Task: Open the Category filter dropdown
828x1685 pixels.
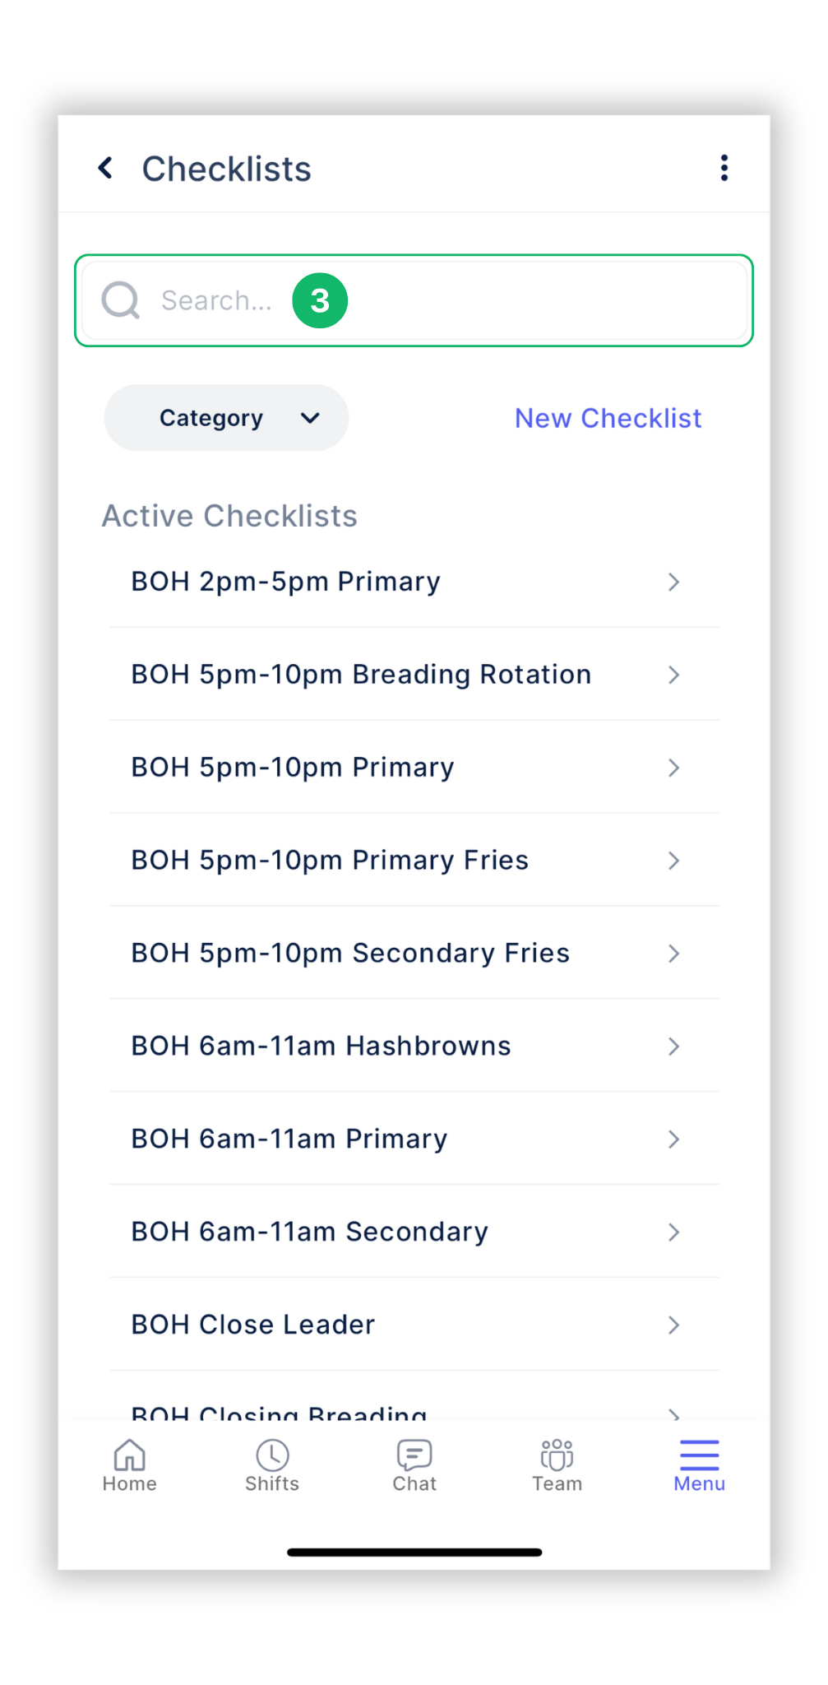Action: 226,418
